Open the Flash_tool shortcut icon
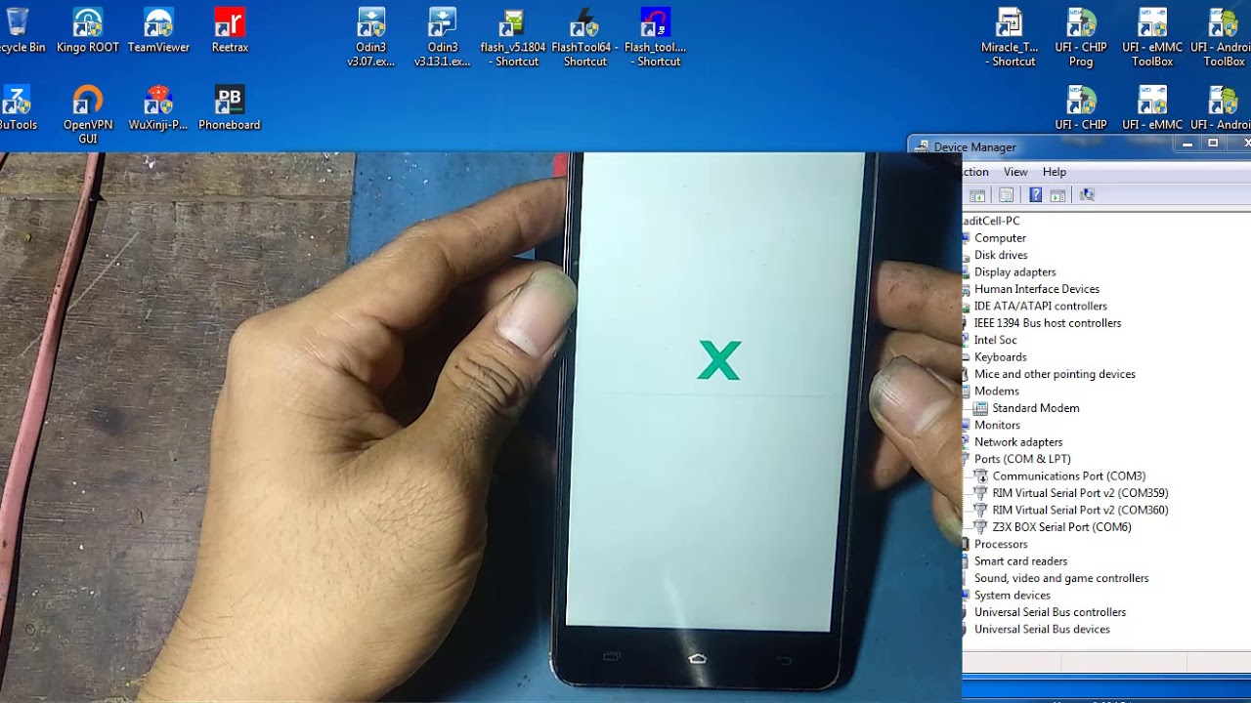The height and width of the screenshot is (703, 1251). [x=655, y=37]
